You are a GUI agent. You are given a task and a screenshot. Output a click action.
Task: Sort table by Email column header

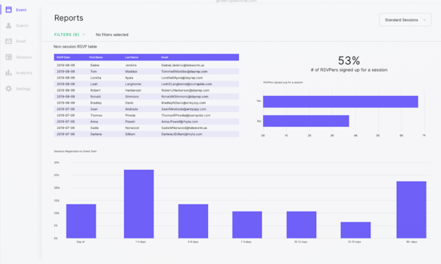pos(165,57)
